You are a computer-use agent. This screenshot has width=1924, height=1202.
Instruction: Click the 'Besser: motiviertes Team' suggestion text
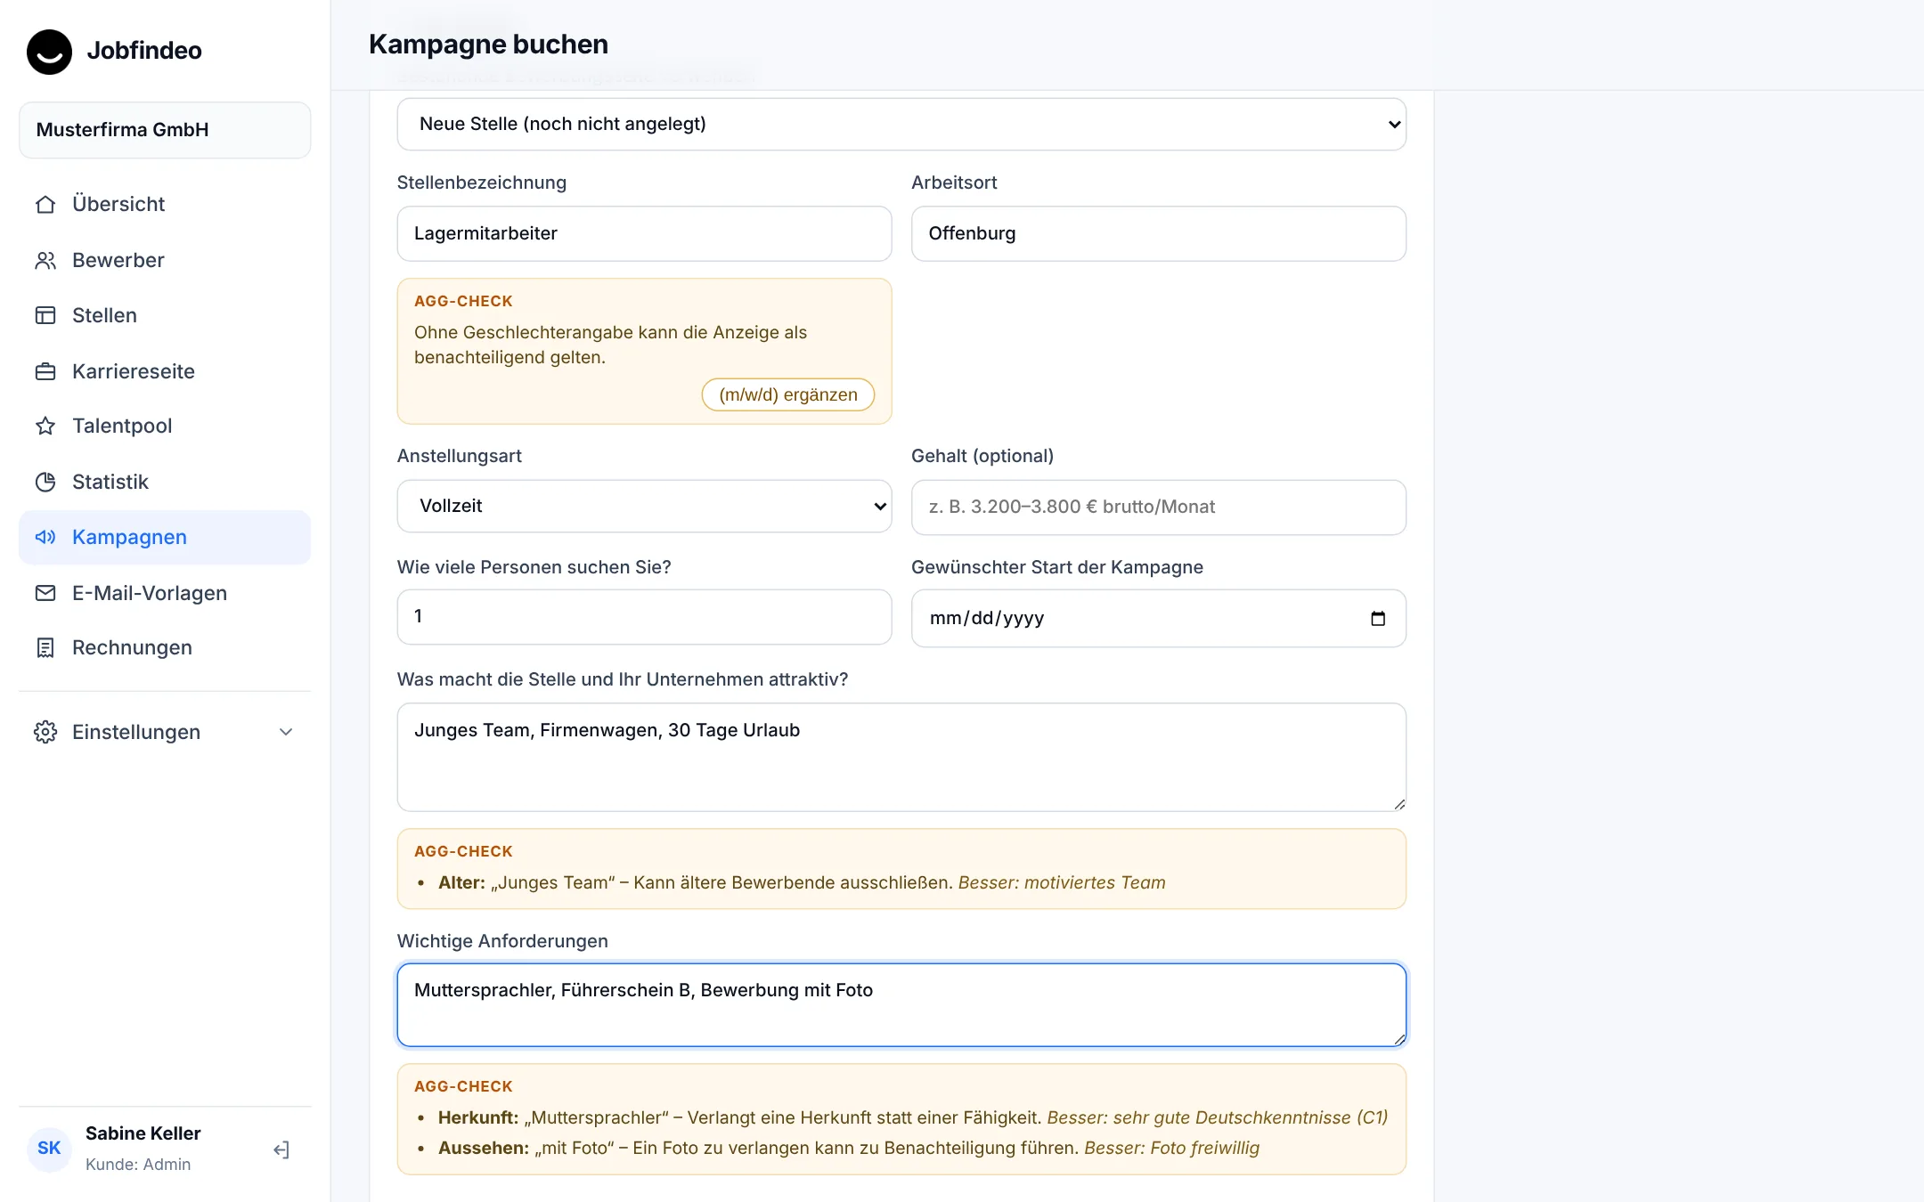1062,882
